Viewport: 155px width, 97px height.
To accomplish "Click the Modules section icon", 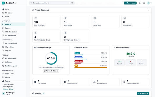I will tap(33, 93).
